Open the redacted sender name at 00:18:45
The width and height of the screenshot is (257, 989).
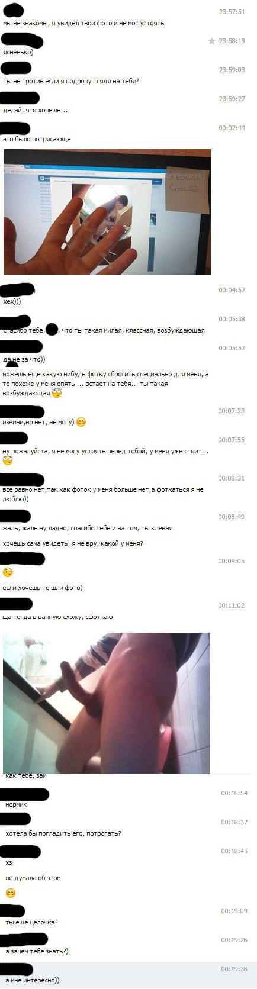point(21,851)
